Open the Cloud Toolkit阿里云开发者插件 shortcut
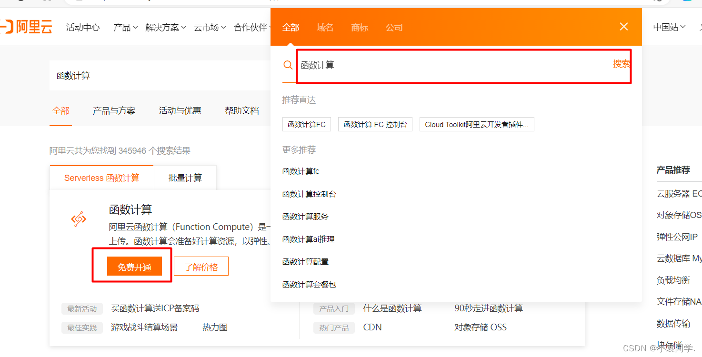The width and height of the screenshot is (702, 357). click(x=477, y=124)
